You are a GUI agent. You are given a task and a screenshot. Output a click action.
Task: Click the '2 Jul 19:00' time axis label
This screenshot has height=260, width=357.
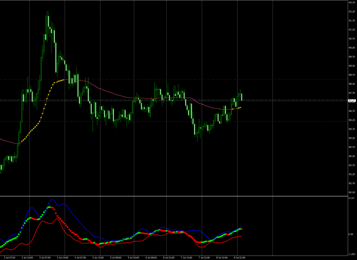[27, 258]
